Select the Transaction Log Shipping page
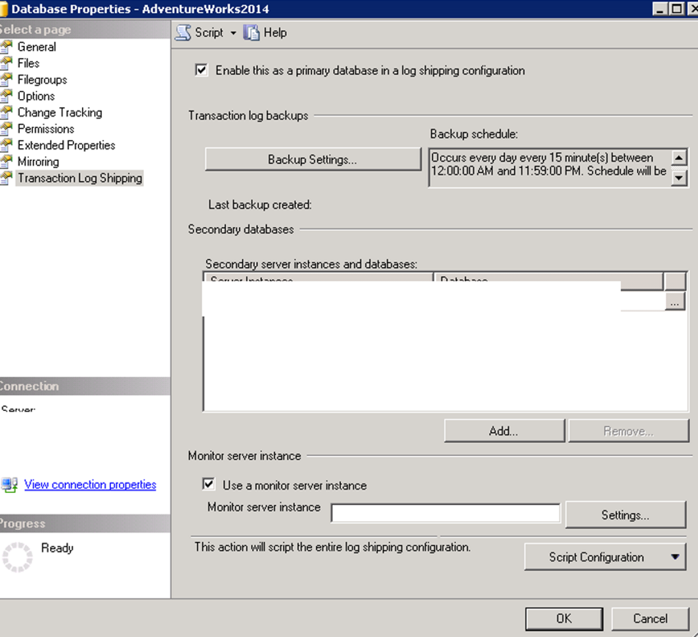Viewport: 698px width, 637px height. pyautogui.click(x=79, y=178)
